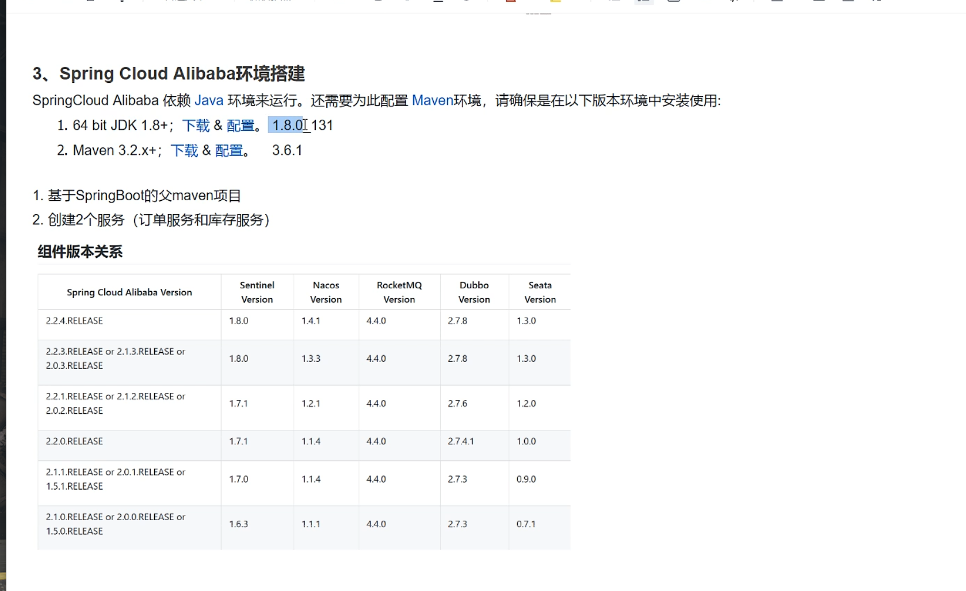Click Dubbo "2.7.3" in the 2.1.0.RELEASE row
Viewport: 966px width, 591px height.
click(457, 524)
